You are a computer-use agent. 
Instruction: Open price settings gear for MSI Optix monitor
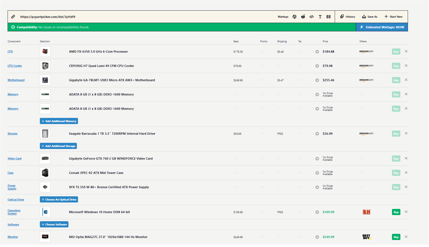pos(317,237)
